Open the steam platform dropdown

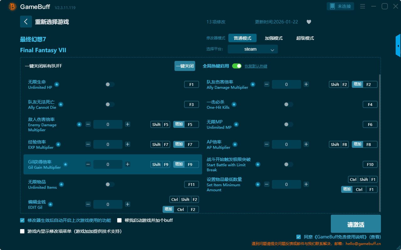click(253, 49)
